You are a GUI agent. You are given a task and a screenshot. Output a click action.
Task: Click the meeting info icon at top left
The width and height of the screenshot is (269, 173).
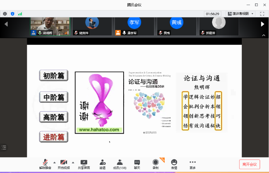coord(5,14)
